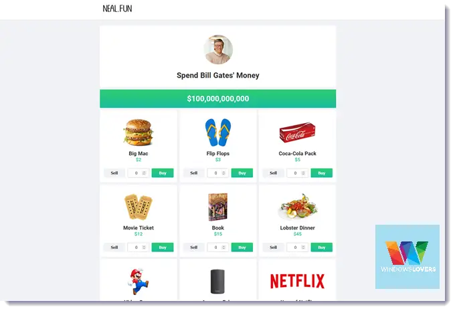Image resolution: width=455 pixels, height=311 pixels.
Task: Click the Lobster Dinner image
Action: pyautogui.click(x=298, y=206)
